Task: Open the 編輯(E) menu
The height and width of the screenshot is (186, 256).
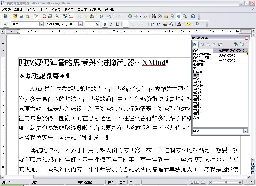Action: [x=18, y=10]
